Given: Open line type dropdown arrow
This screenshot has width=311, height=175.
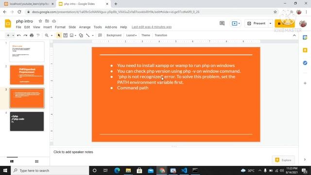Looking at the screenshot, I should [x=93, y=35].
